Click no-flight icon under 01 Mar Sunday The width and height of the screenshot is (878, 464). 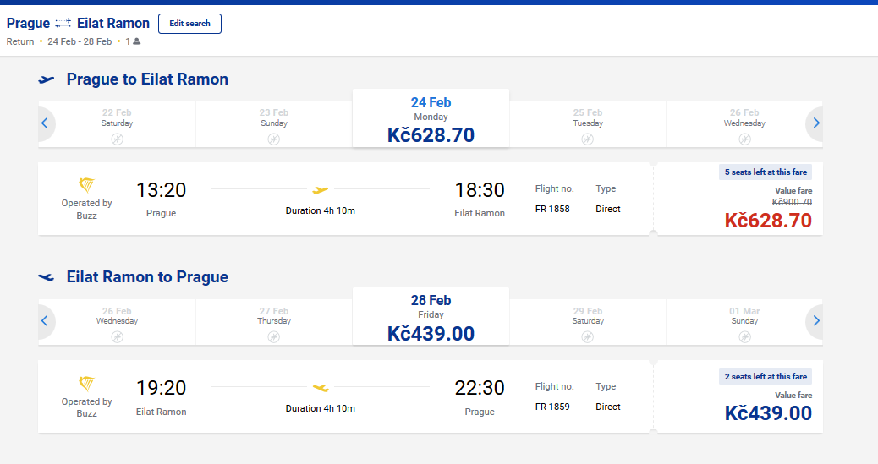[744, 337]
